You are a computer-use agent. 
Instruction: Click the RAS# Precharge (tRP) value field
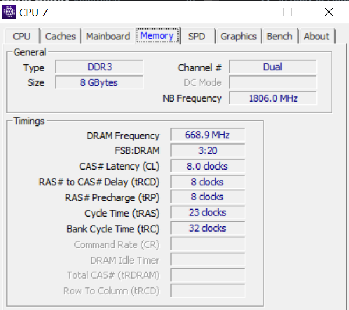208,197
